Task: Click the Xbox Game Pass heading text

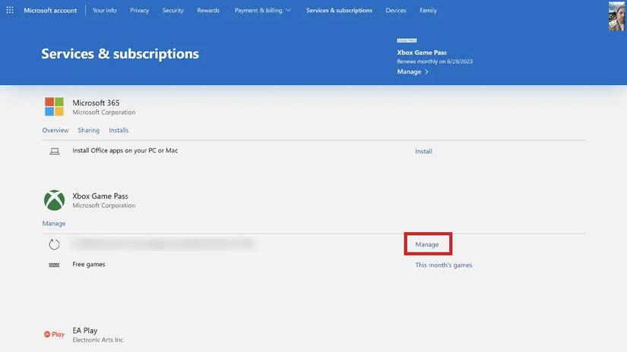Action: tap(100, 196)
